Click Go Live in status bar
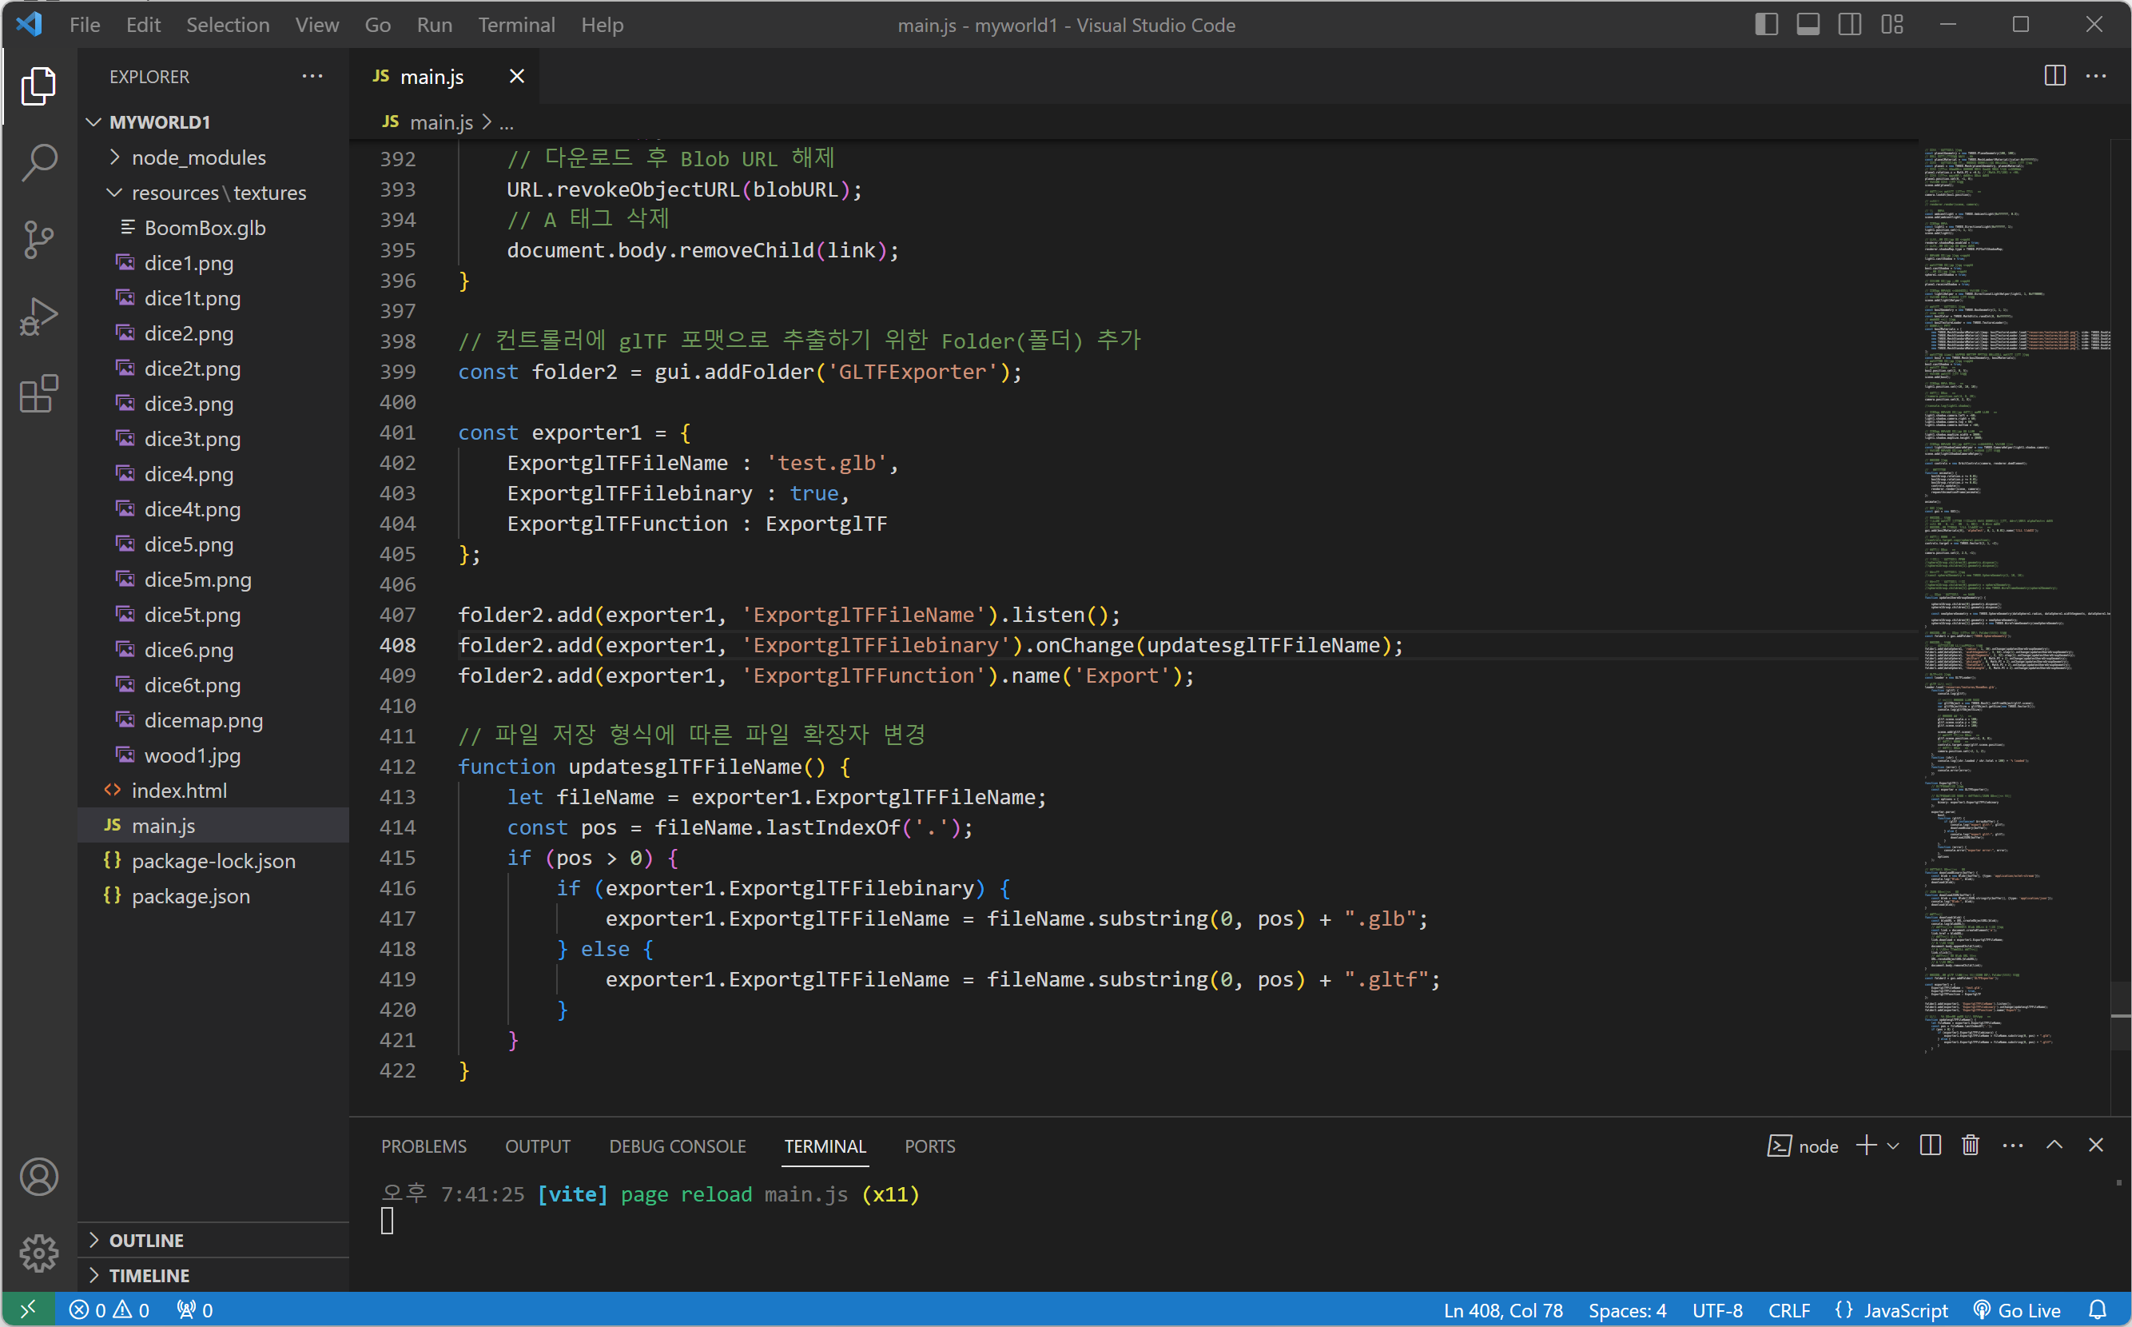The width and height of the screenshot is (2132, 1327). coord(2016,1310)
